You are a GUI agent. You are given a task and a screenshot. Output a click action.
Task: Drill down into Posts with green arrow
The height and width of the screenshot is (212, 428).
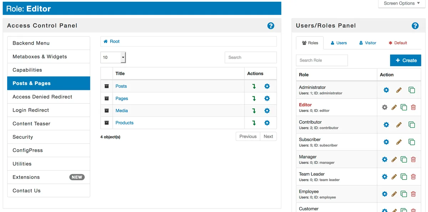(254, 86)
